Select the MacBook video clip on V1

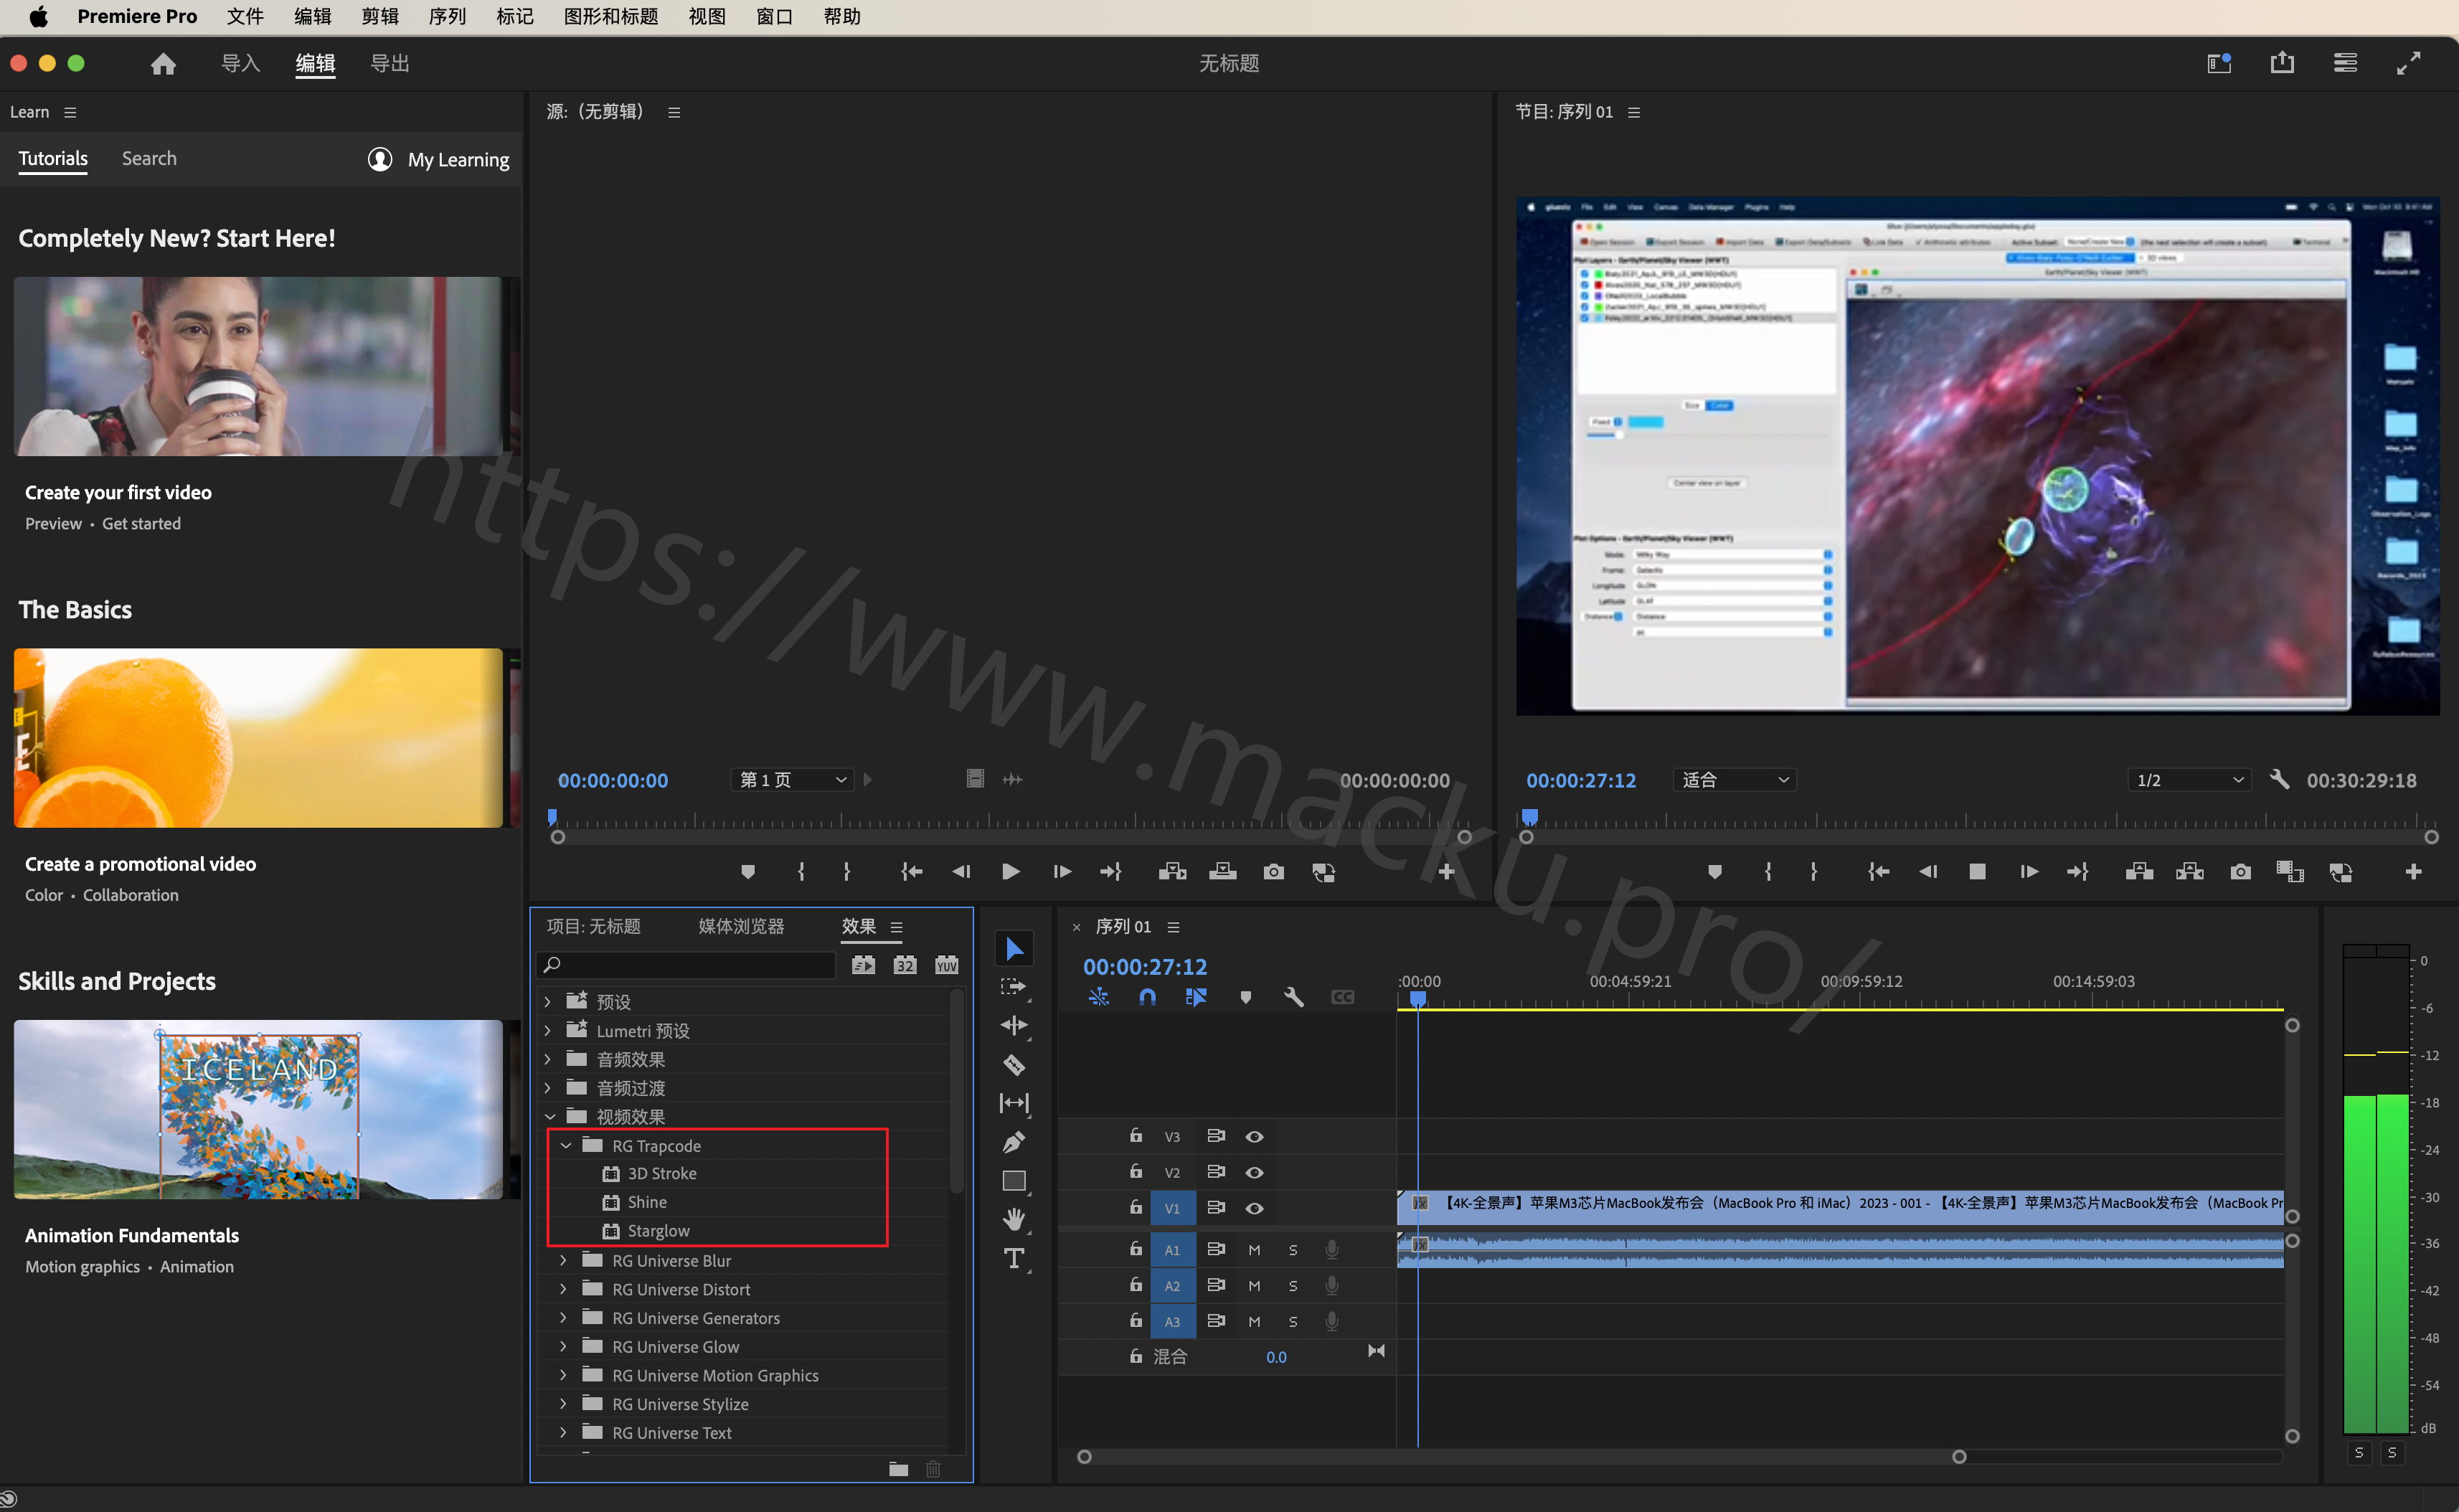click(x=1840, y=1208)
